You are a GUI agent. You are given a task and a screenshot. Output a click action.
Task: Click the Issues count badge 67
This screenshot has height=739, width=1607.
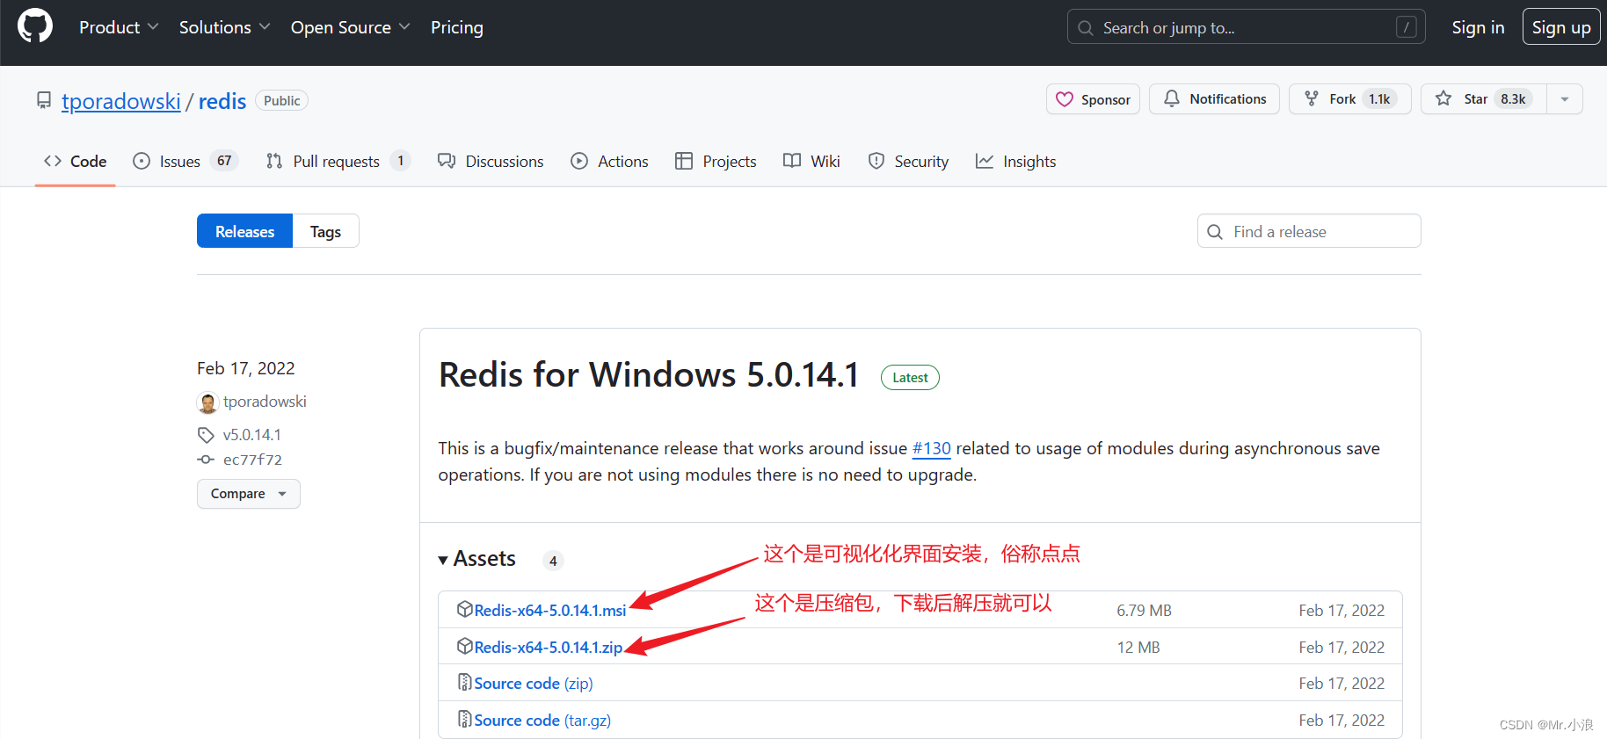[224, 161]
